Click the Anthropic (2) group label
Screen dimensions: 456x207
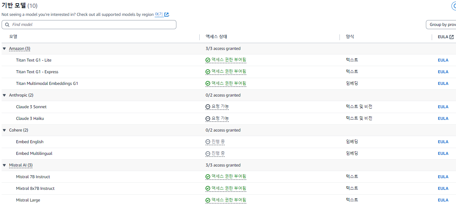click(21, 95)
